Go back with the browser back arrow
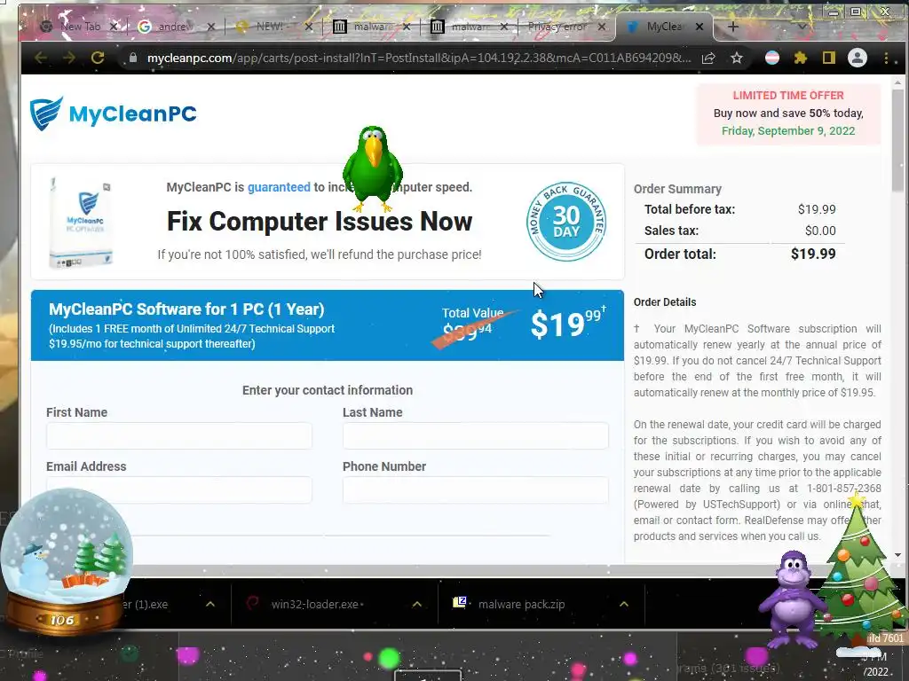This screenshot has width=909, height=681. click(x=41, y=58)
